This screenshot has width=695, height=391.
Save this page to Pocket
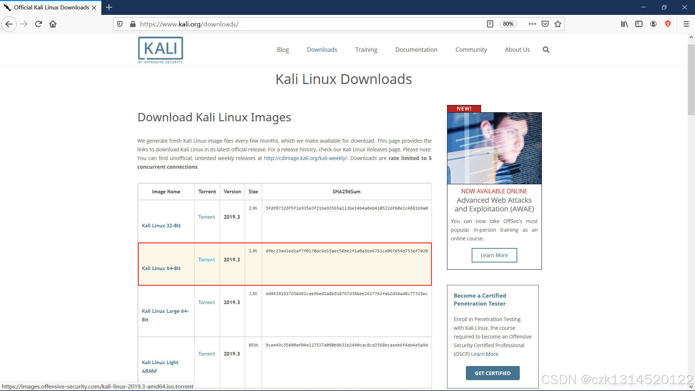pos(545,24)
